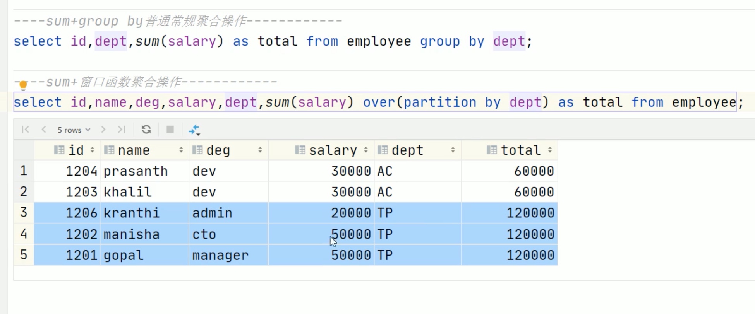Click table icon in the total header
Viewport: 755px width, 314px height.
pos(492,150)
